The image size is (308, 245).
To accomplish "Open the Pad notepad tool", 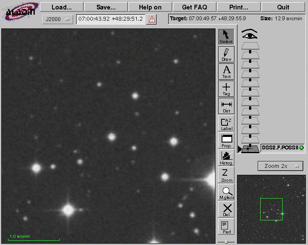I will pos(226,226).
